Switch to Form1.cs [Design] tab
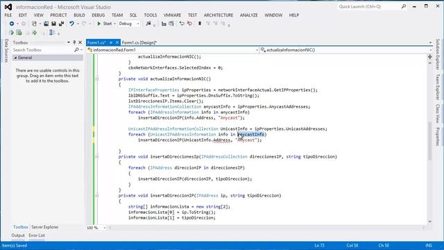This screenshot has width=444, height=250. 139,42
